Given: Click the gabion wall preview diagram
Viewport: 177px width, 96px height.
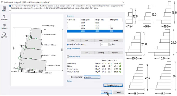Looking at the screenshot, I should tap(37, 50).
